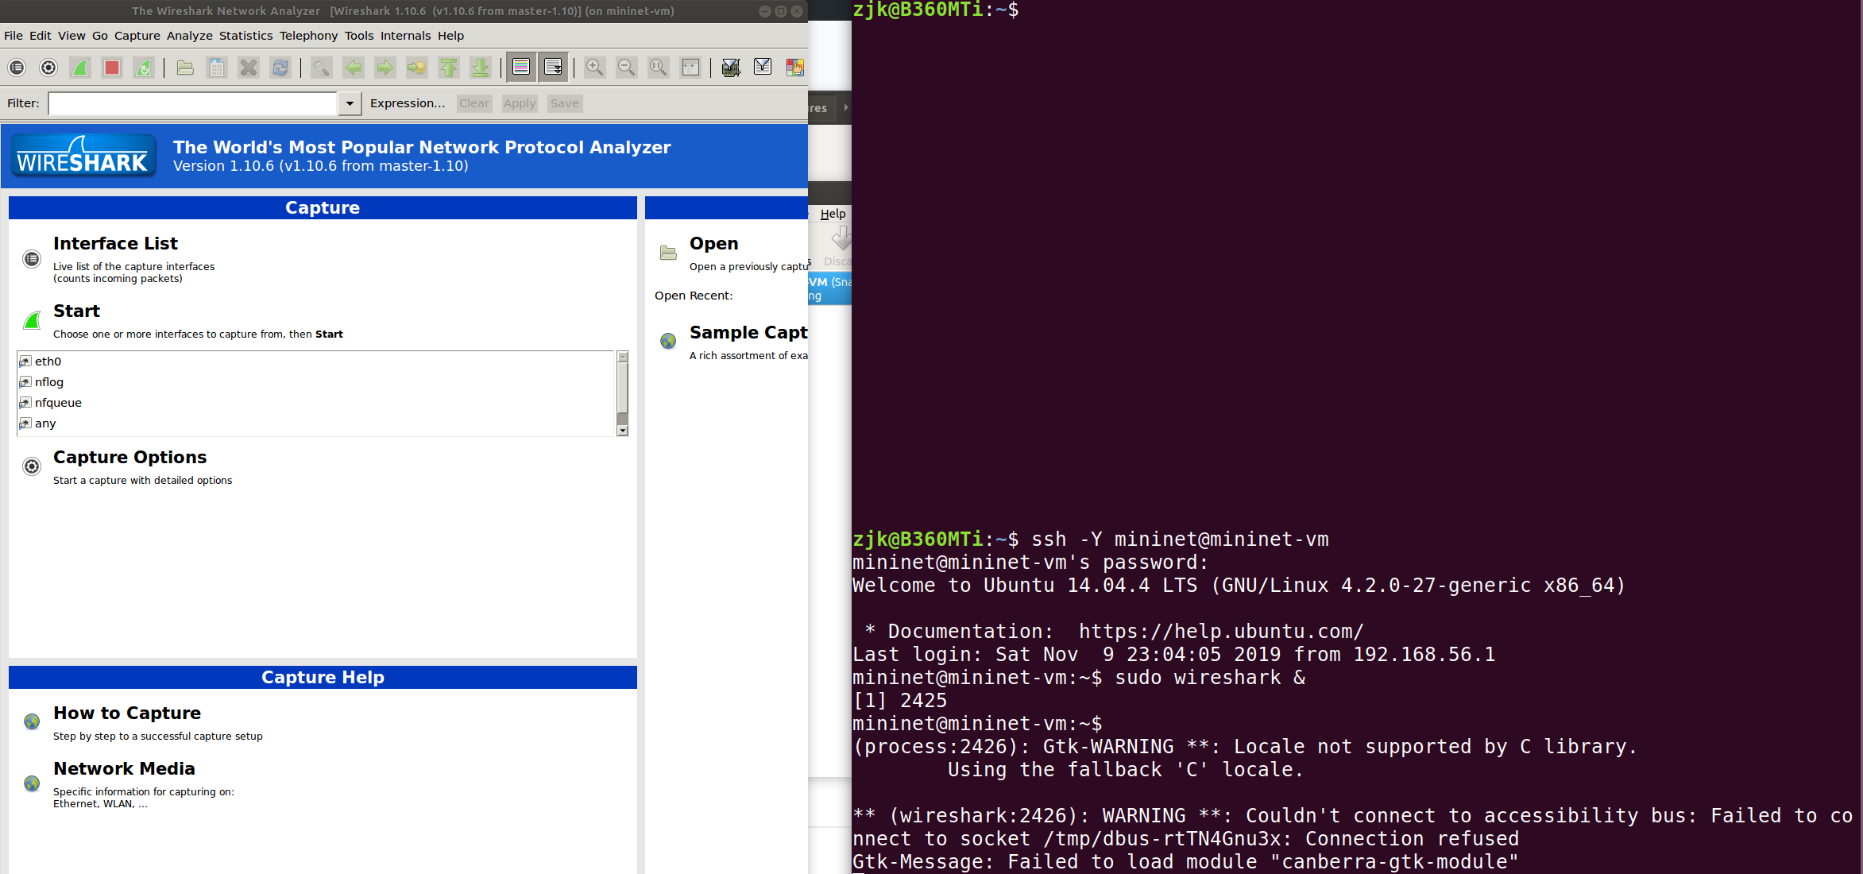This screenshot has height=874, width=1863.
Task: Select the eth0 interface in the capture list
Action: (47, 361)
